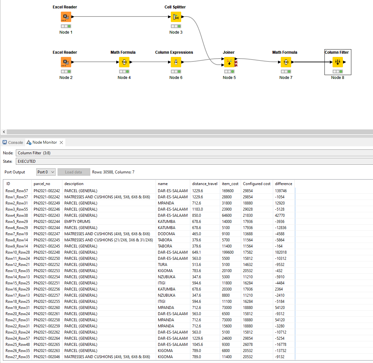
Task: Select the Math Formula Node 7 icon
Action: click(x=286, y=62)
